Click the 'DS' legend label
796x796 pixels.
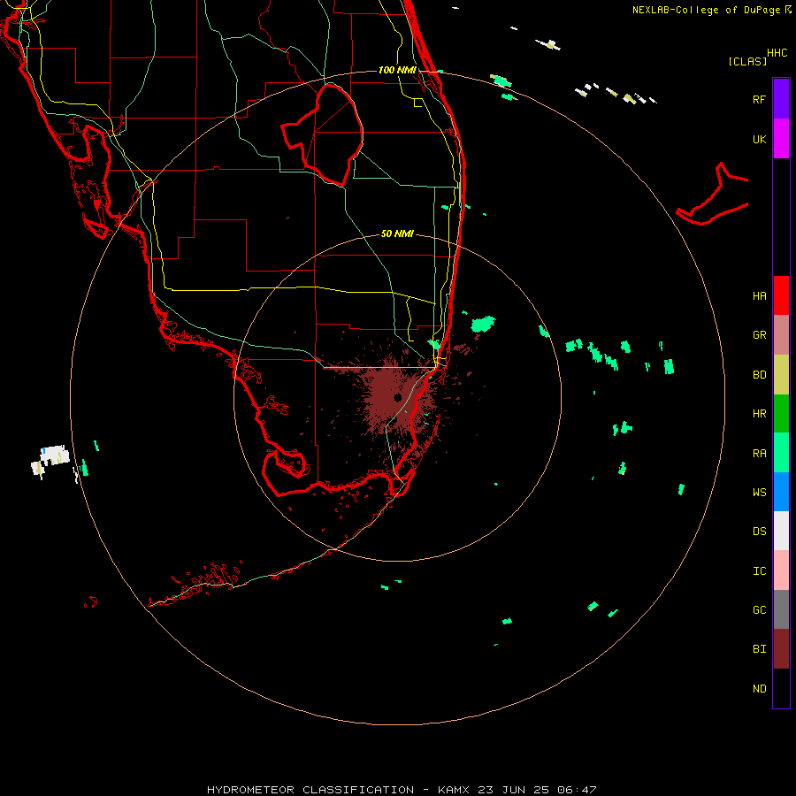759,532
